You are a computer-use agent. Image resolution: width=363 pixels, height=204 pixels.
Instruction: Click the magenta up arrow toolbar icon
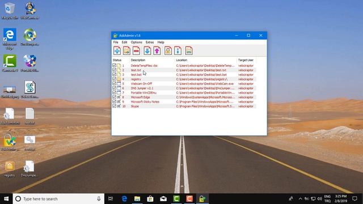[x=157, y=50]
